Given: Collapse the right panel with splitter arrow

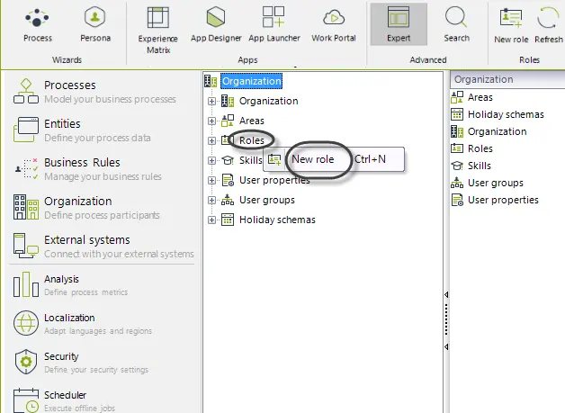Looking at the screenshot, I should pos(446,295).
